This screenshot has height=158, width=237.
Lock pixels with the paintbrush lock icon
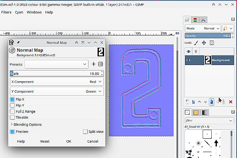(197, 43)
